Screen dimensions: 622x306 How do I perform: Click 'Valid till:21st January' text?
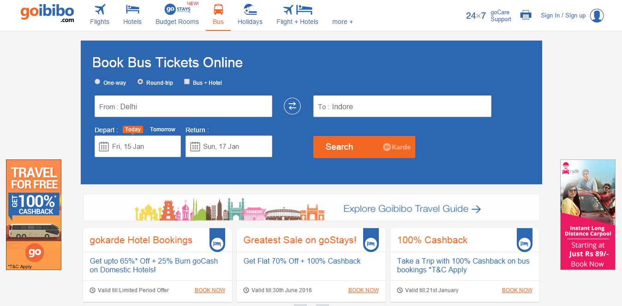[x=432, y=290]
